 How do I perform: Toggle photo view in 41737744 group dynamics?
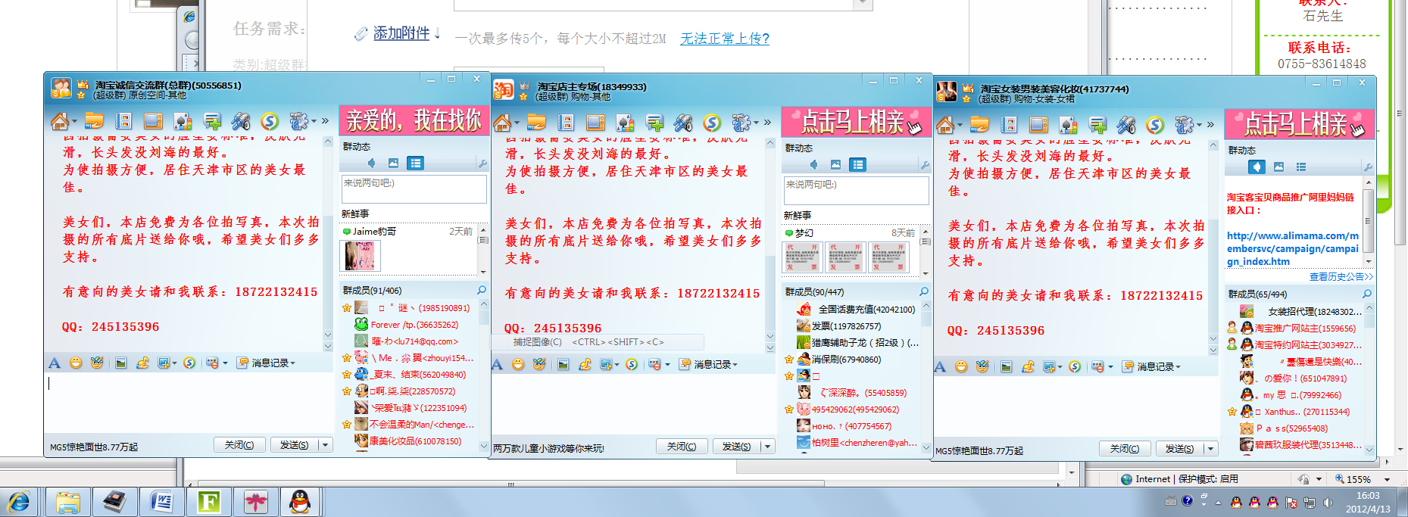coord(1278,167)
